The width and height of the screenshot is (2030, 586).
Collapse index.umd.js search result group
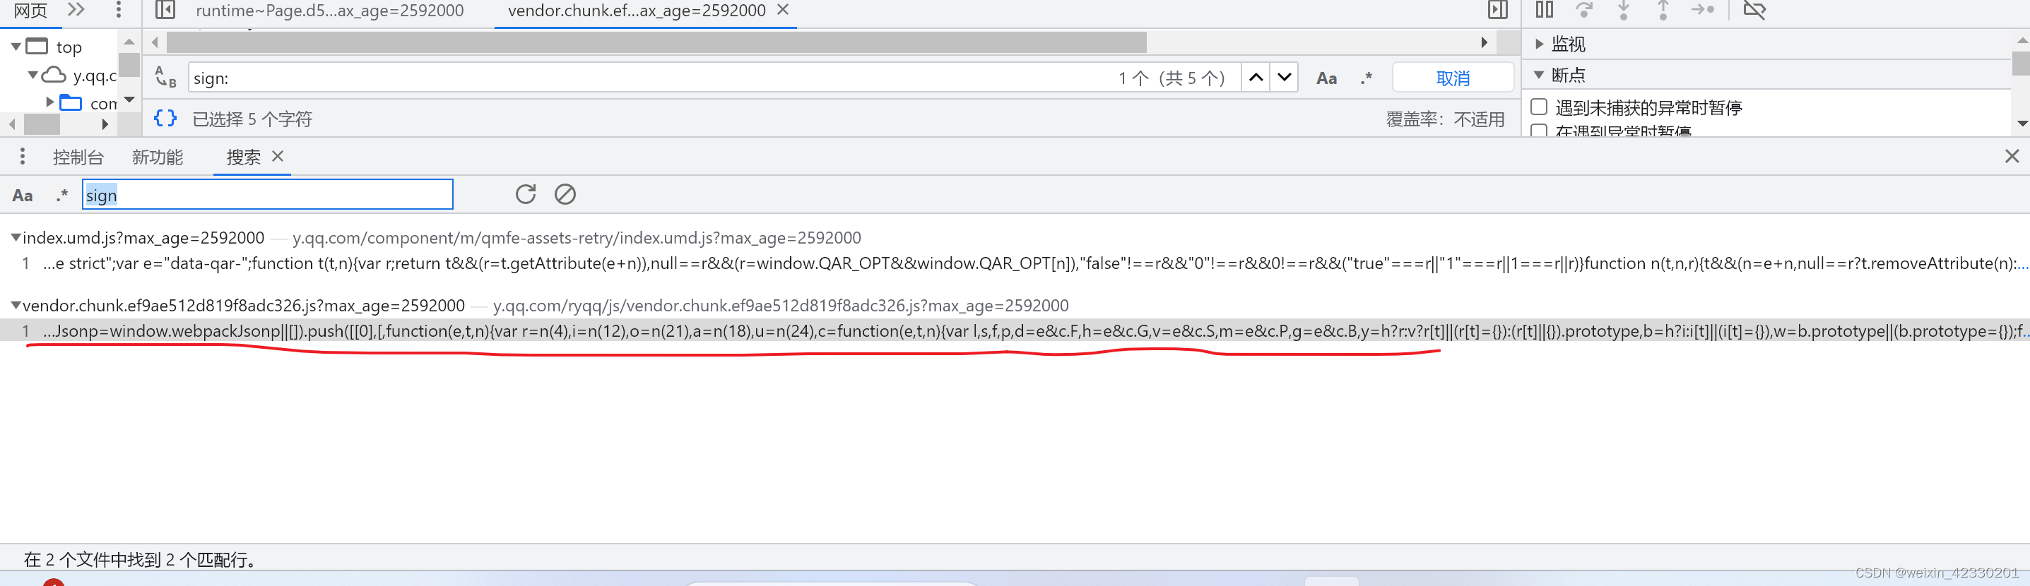point(15,237)
